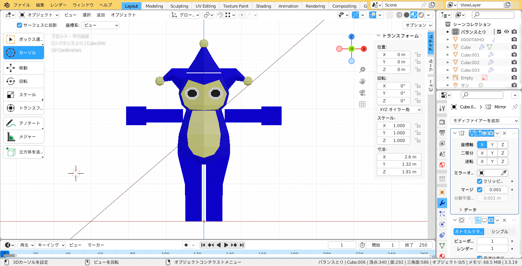The height and width of the screenshot is (266, 522).
Task: Click the hand pan view icon
Action: coord(362,81)
